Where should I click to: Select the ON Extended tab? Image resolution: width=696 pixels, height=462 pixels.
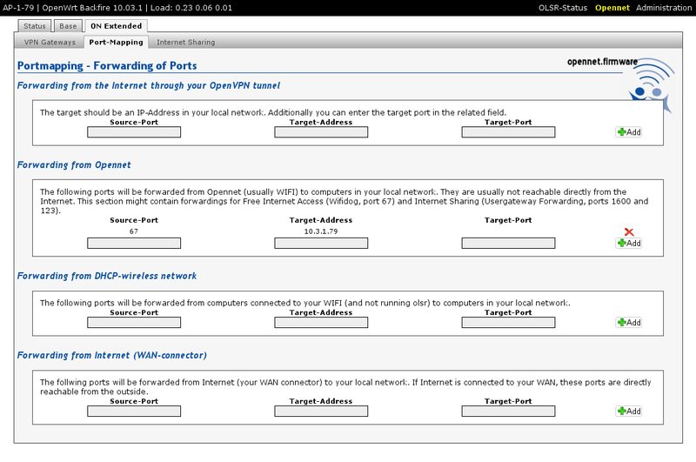(117, 26)
